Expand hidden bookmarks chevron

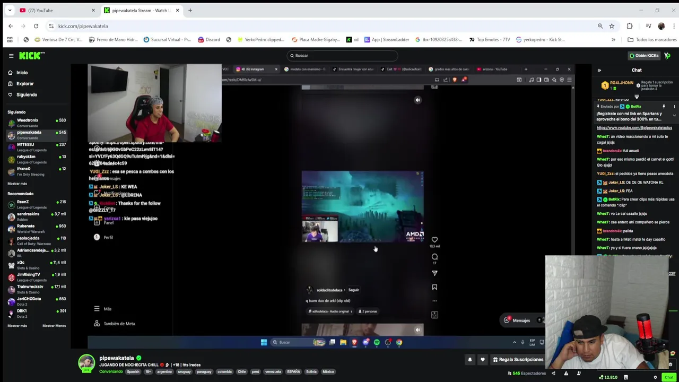[x=613, y=39]
